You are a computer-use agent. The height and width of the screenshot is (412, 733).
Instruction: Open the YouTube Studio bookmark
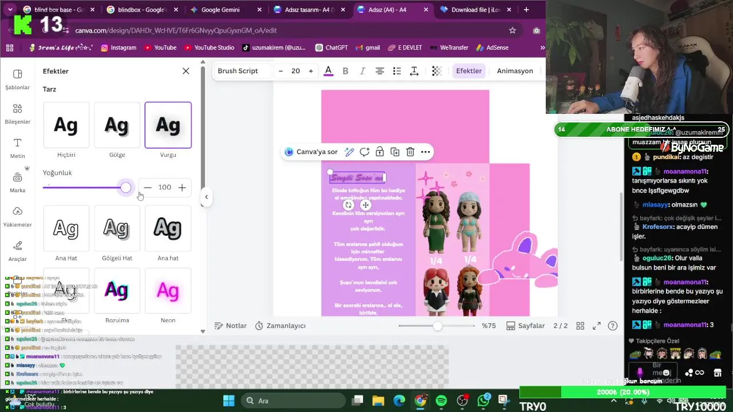coord(208,47)
